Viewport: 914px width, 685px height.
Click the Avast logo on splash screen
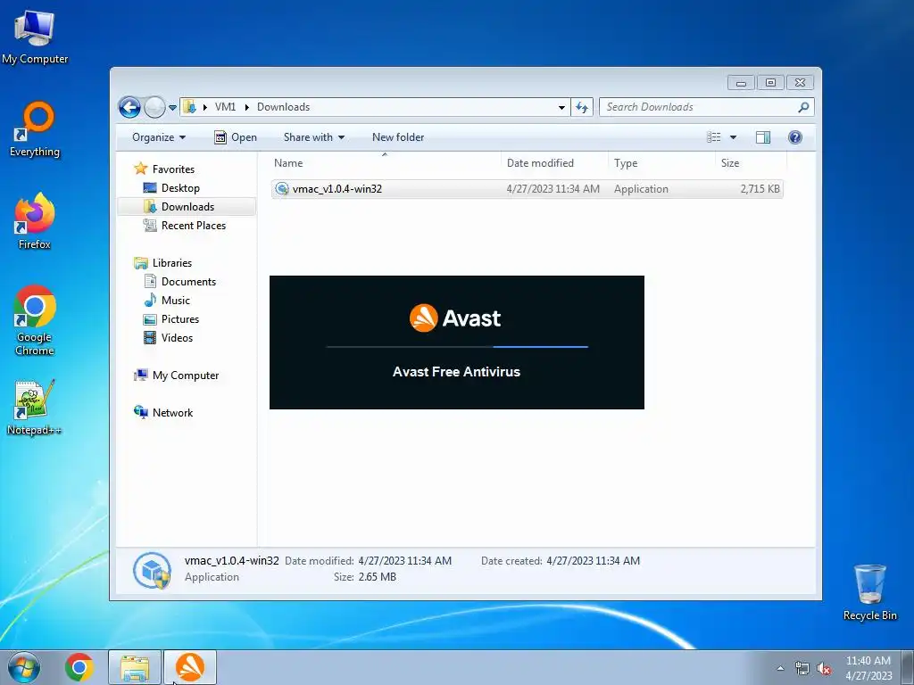point(455,318)
